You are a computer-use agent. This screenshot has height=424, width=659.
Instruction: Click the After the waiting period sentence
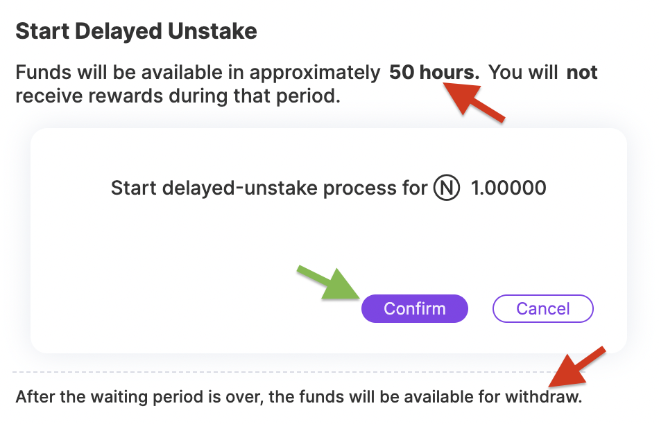(299, 397)
